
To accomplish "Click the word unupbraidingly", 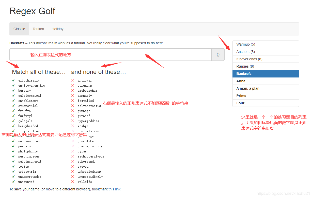I will [x=90, y=177].
